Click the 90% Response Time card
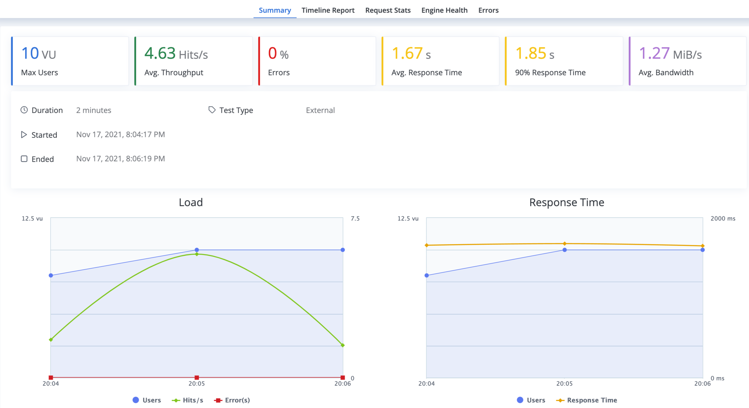749x408 pixels. point(564,61)
